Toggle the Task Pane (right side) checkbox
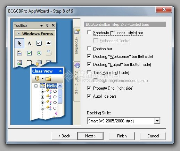180x151 pixels. (89, 72)
